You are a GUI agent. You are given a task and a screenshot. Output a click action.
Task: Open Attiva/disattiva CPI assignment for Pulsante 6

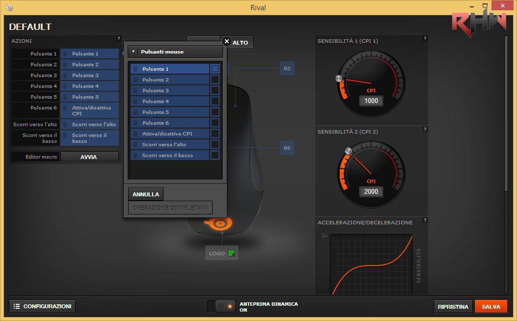89,110
